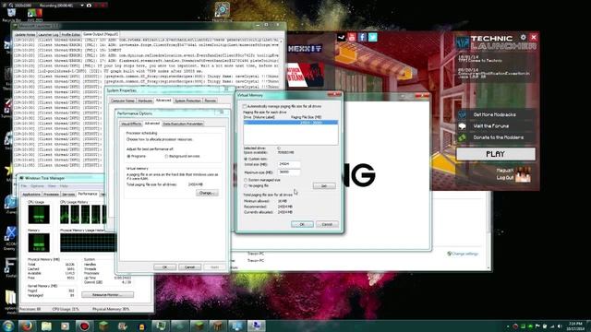The height and width of the screenshot is (332, 591).
Task: Click Set button in Virtual Memory
Action: click(x=324, y=186)
